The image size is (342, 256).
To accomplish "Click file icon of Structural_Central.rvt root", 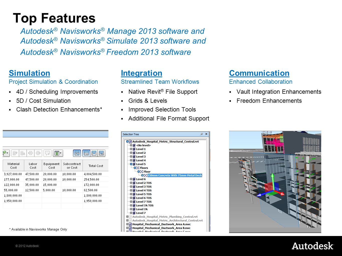I will [x=130, y=141].
